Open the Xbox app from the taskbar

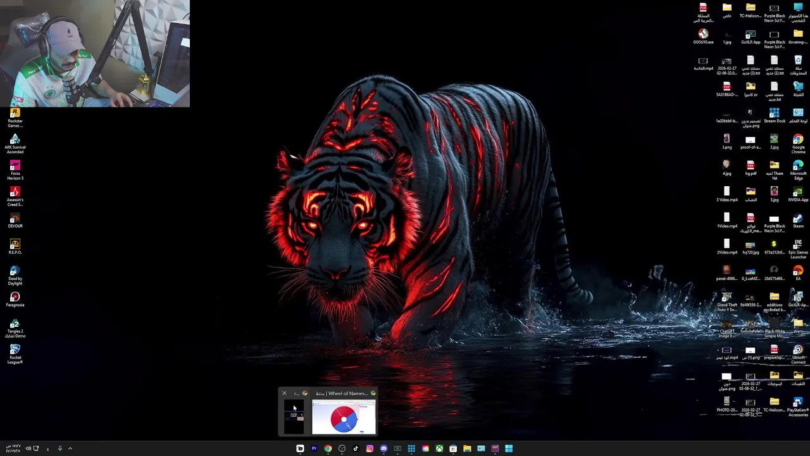(x=439, y=448)
